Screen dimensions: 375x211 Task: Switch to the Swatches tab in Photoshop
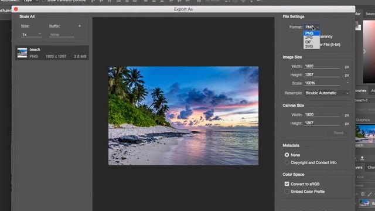[370, 14]
